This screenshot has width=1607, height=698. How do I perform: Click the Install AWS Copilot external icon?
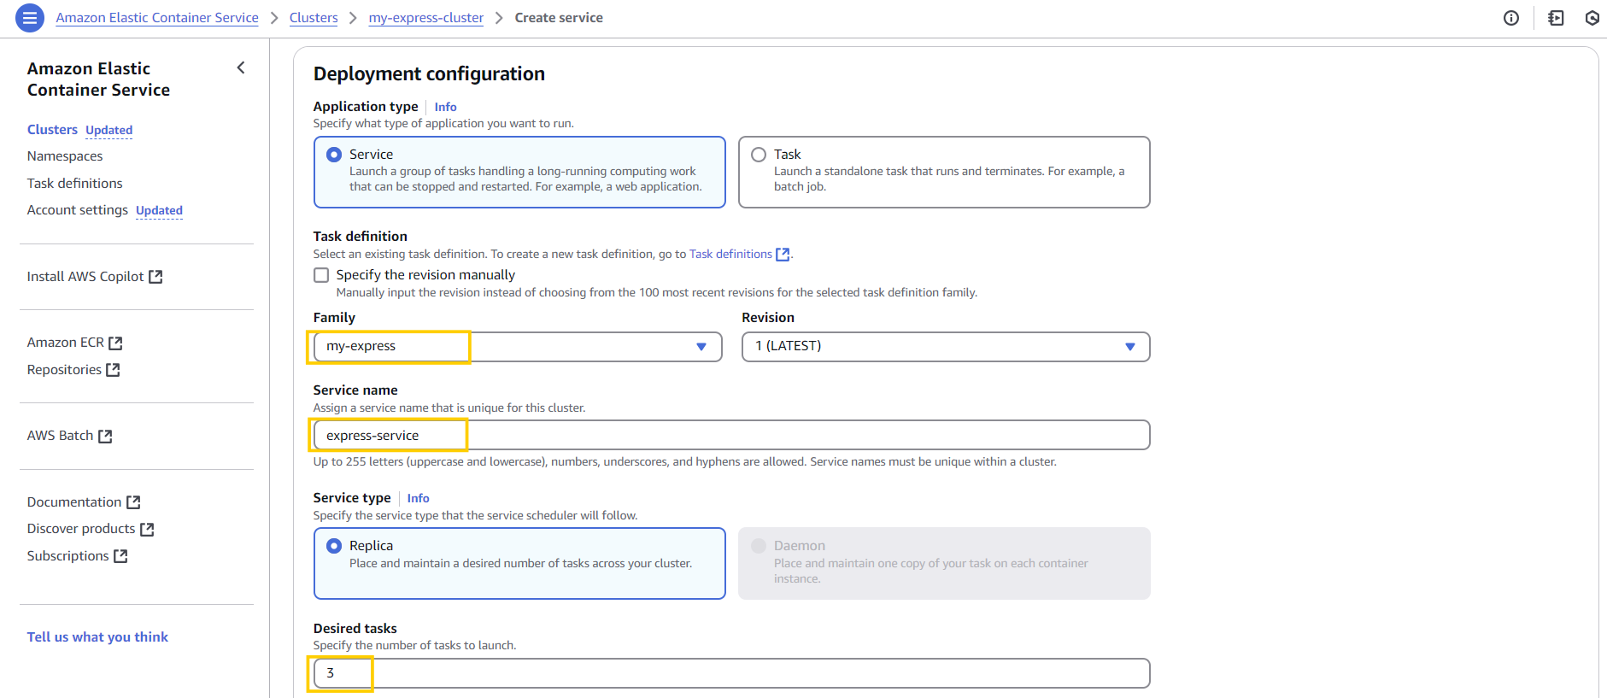[155, 277]
